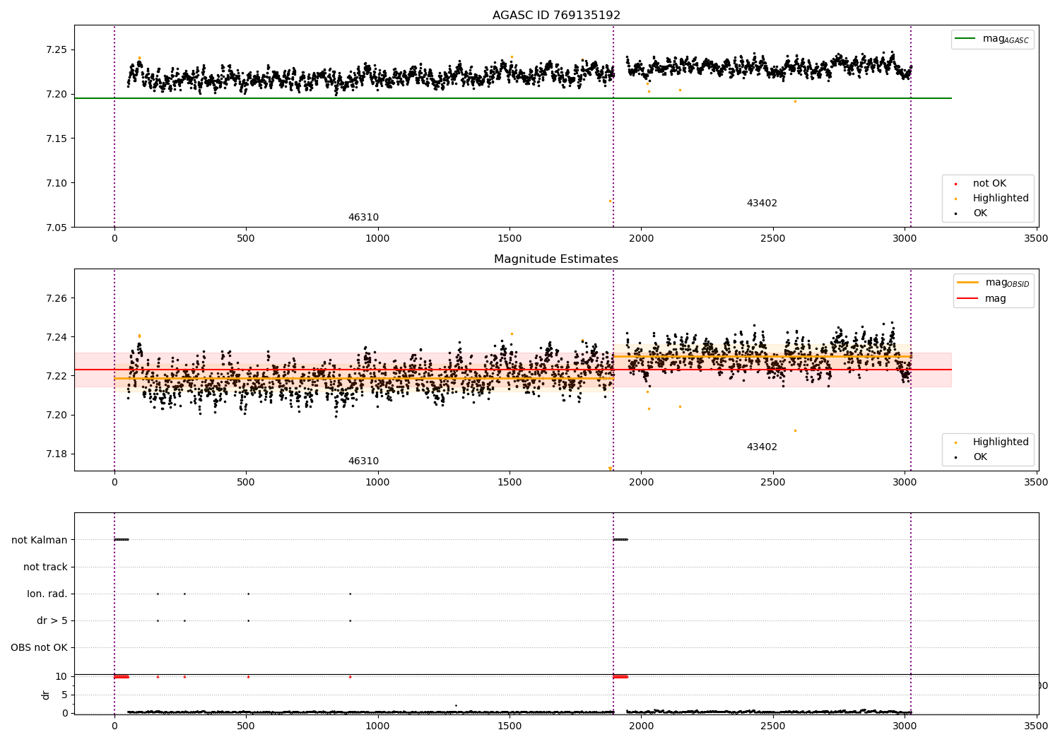Click the 3500 x-tick under top plot
Screen dimensions: 1060x742
pyautogui.click(x=1036, y=239)
